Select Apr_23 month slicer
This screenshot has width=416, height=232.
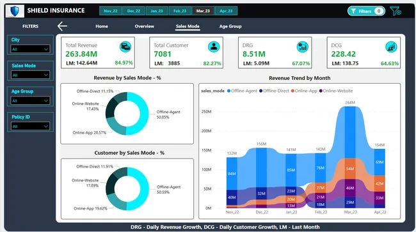pos(226,11)
